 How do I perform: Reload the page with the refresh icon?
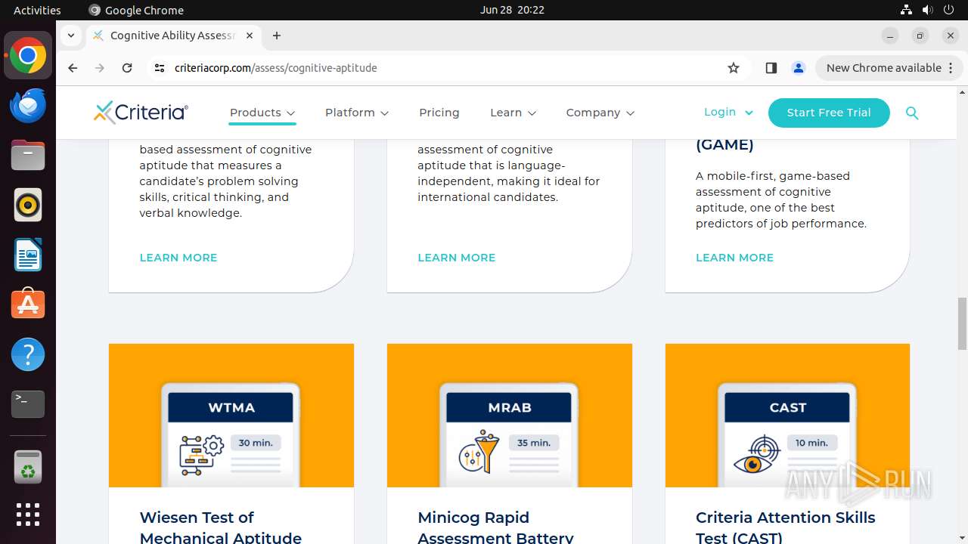[127, 68]
